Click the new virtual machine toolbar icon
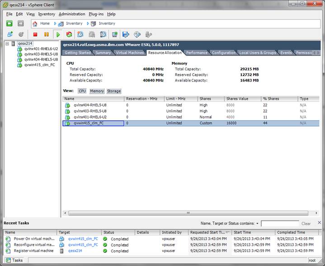Screen dimensions: 325x266 coord(10,34)
